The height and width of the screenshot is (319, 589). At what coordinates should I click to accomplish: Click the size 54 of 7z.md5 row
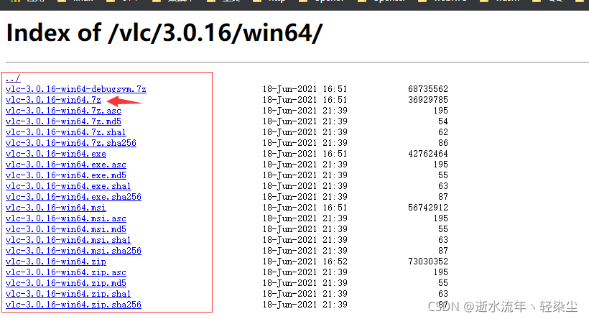[x=443, y=121]
